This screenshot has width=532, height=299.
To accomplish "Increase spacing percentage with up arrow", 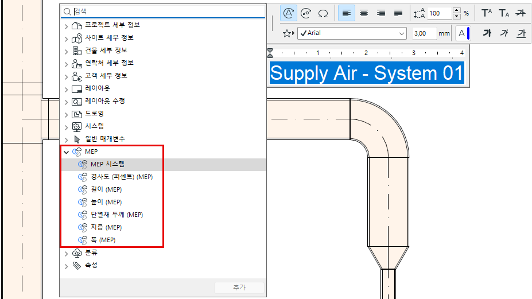I will (457, 10).
